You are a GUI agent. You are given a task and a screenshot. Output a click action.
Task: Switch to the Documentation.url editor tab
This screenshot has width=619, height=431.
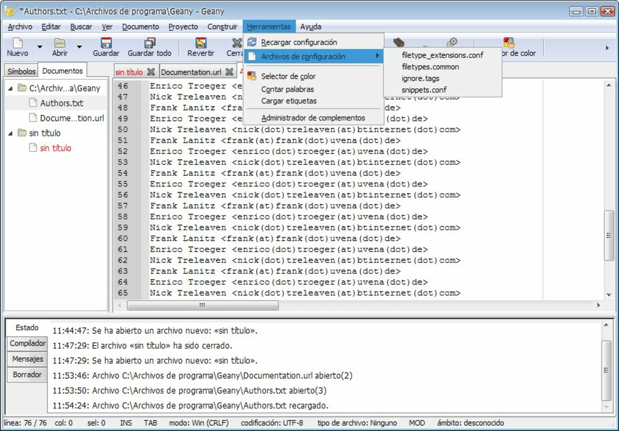click(191, 72)
